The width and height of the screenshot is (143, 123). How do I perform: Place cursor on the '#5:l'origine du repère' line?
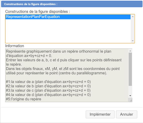point(24,99)
